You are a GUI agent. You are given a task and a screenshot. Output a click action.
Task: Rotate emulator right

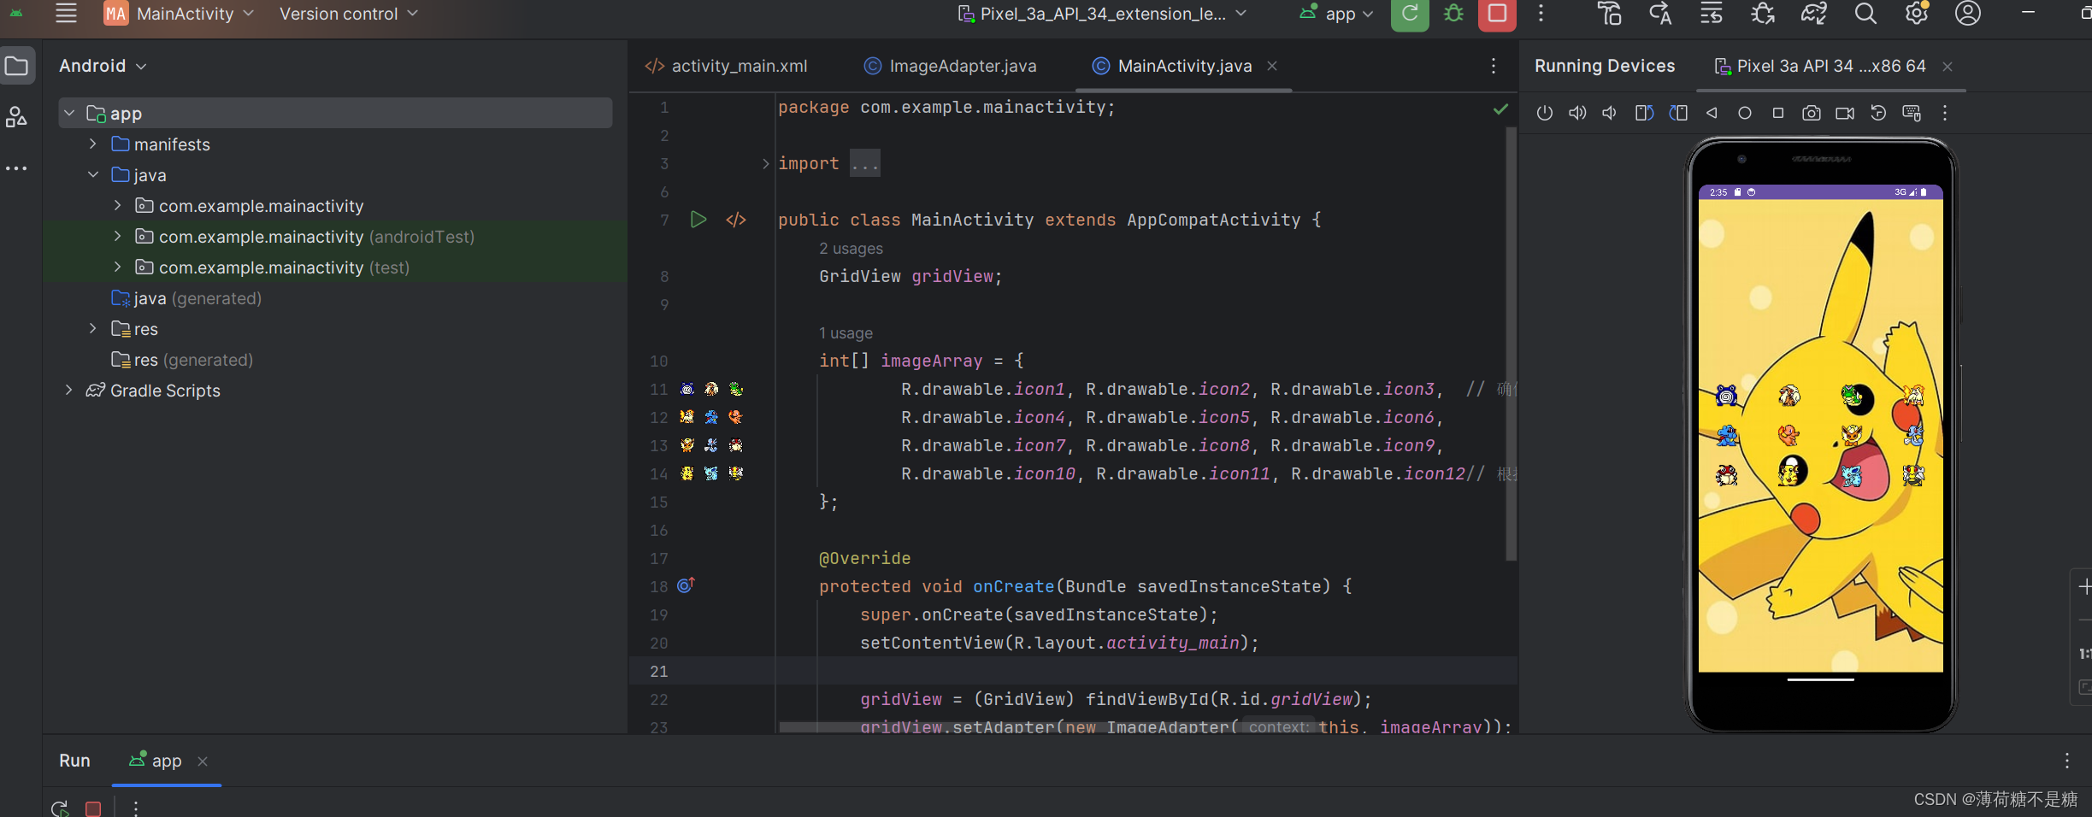(1678, 113)
